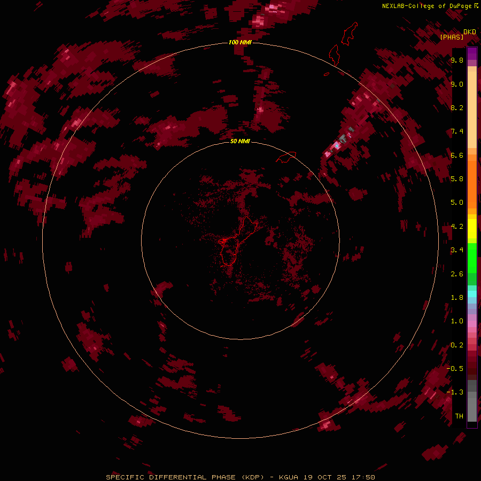Screen dimensions: 481x481
Task: Click the NEXLAB-College of DuPage title text
Action: (430, 6)
